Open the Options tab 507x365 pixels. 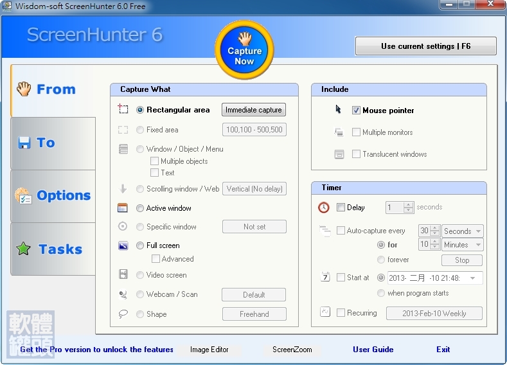tap(53, 196)
